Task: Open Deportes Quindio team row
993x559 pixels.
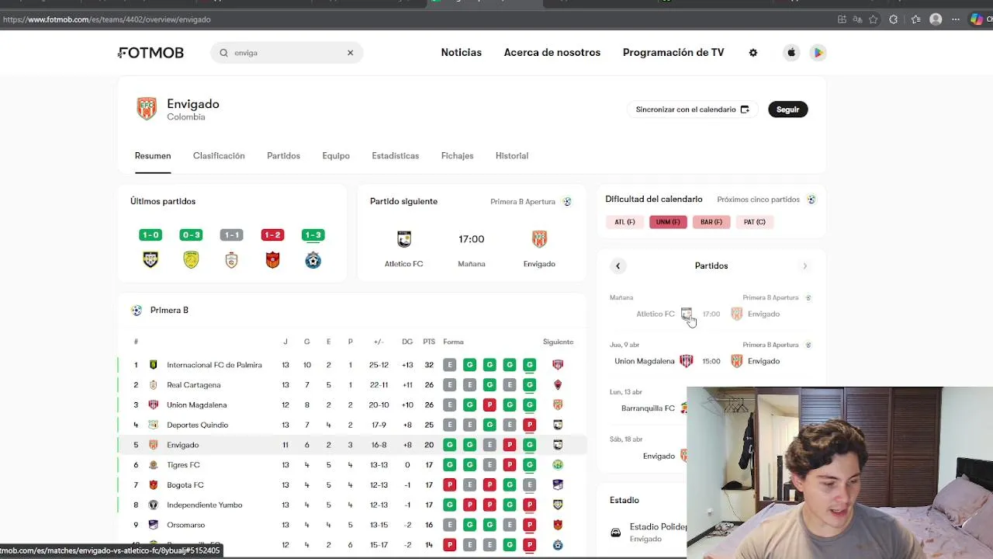Action: [352, 425]
